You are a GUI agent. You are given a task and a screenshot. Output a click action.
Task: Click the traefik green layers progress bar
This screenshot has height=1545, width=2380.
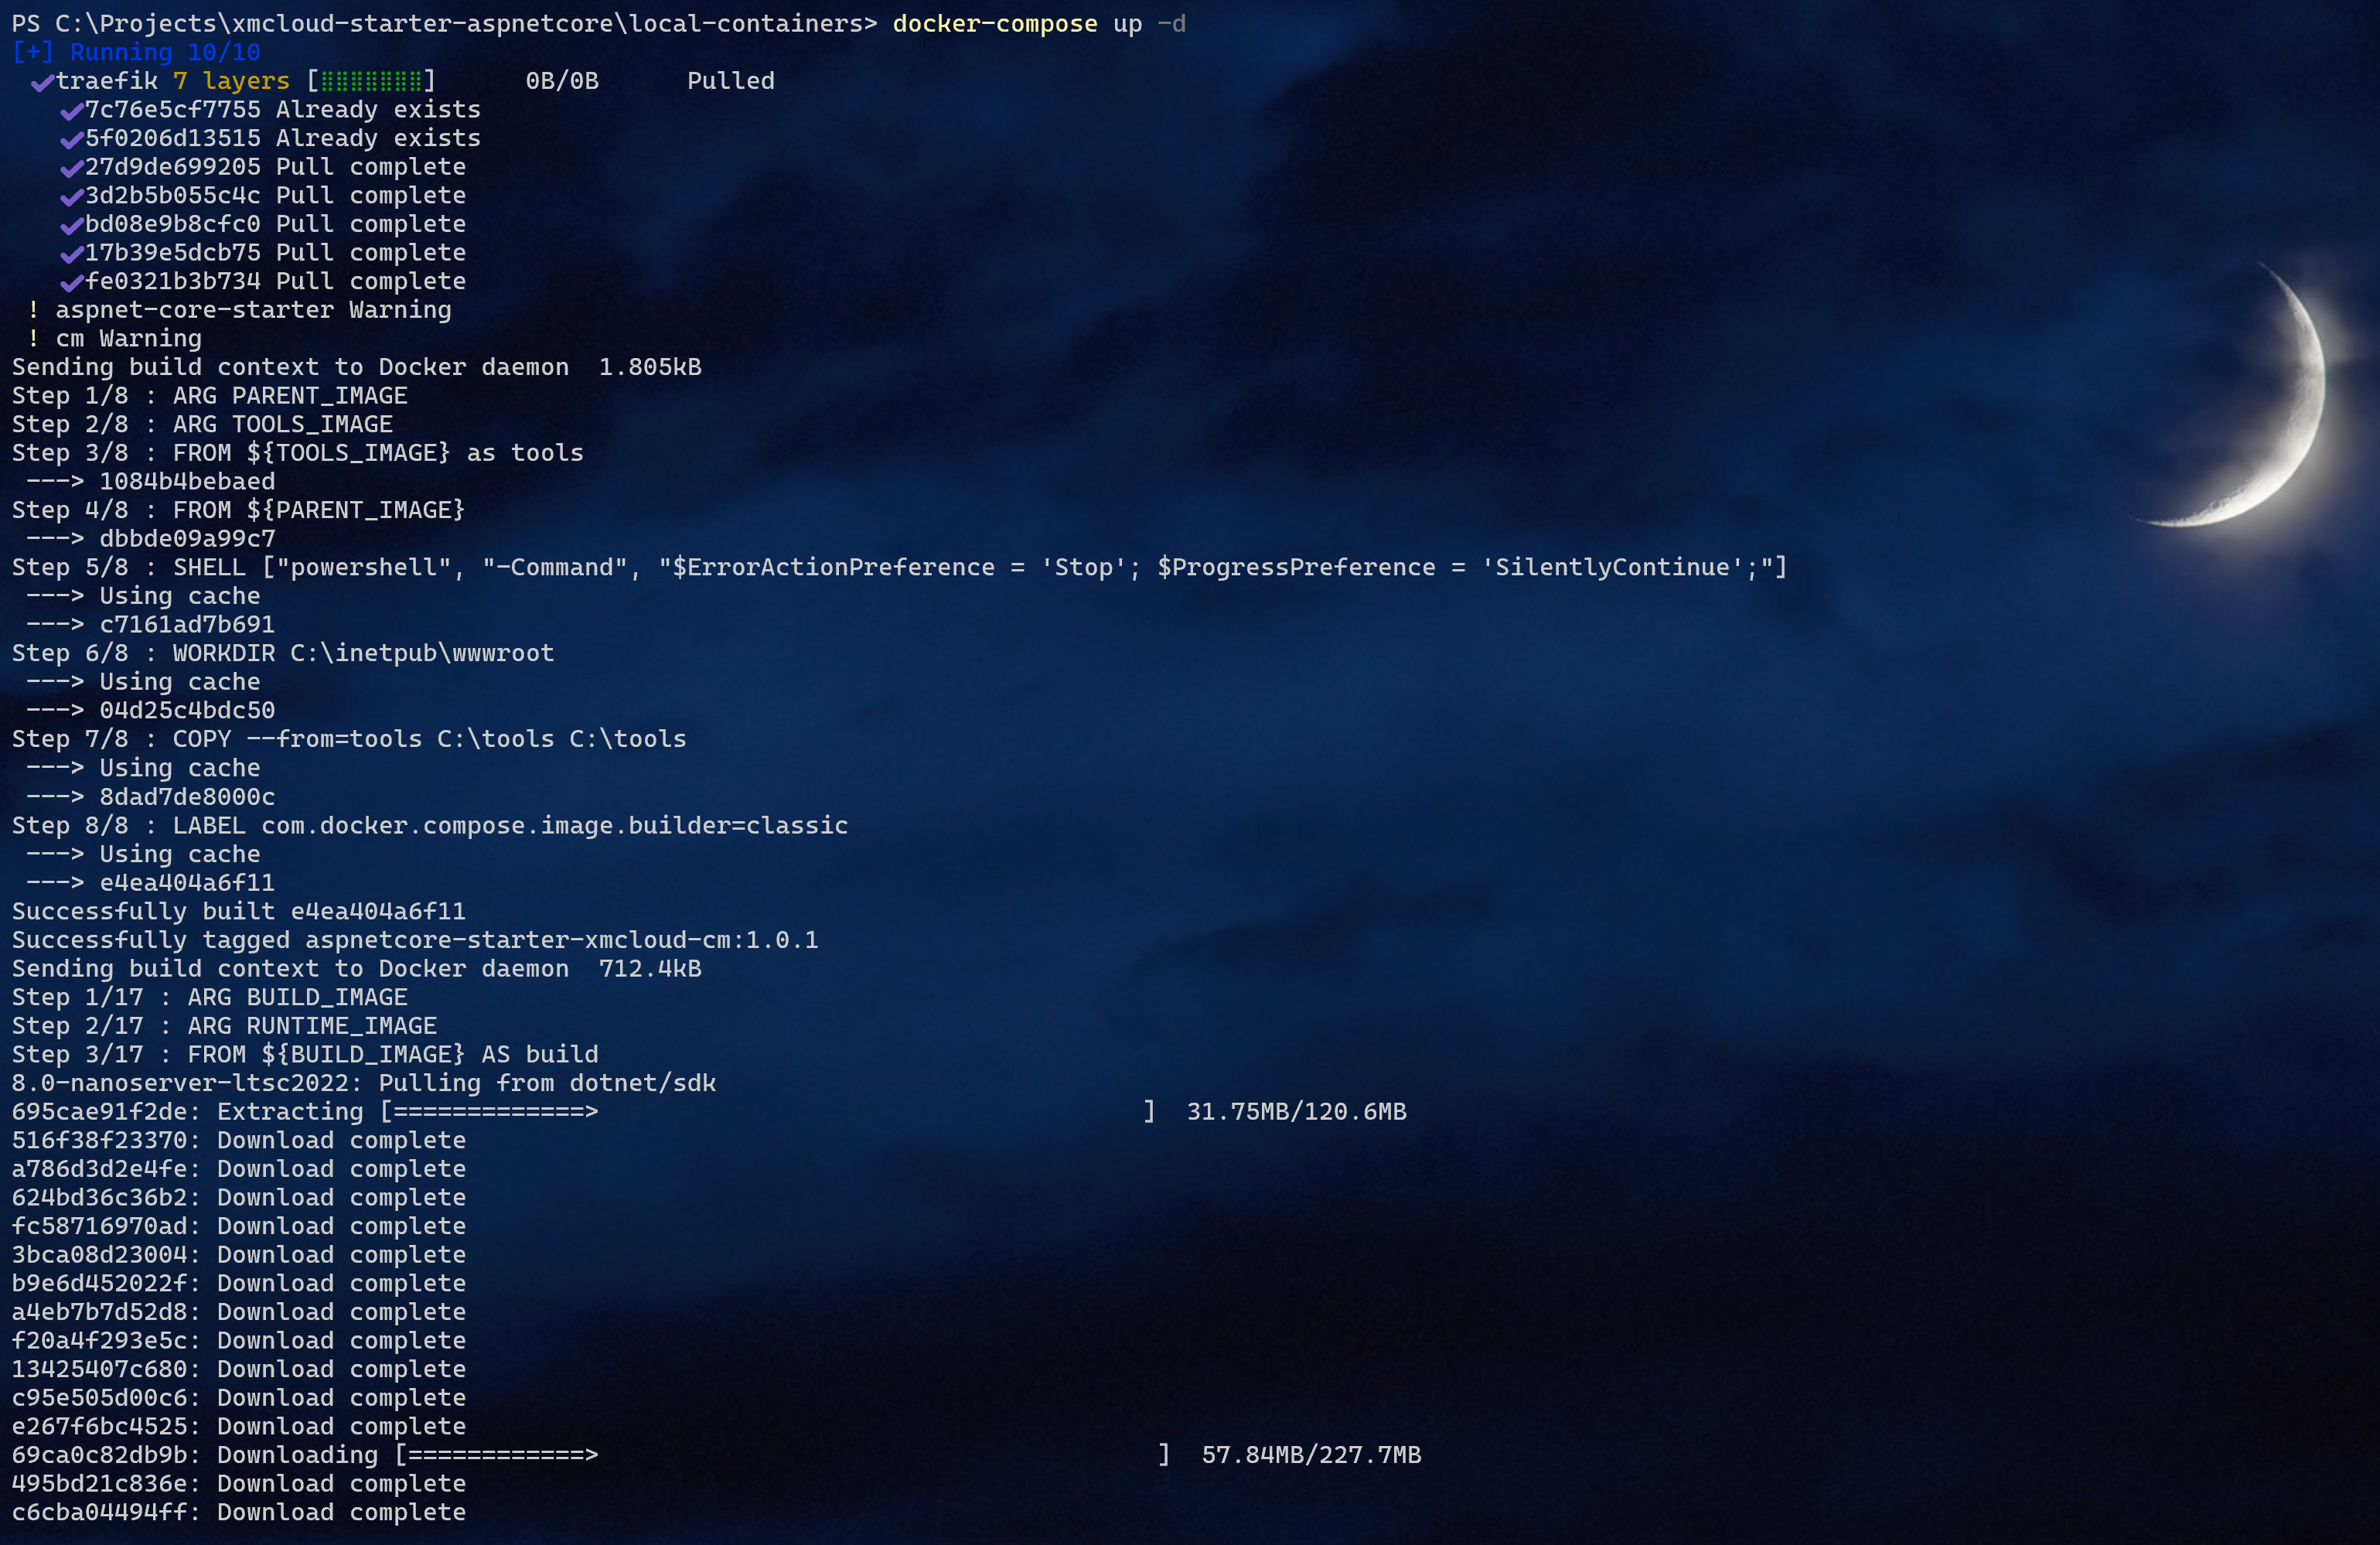371,81
